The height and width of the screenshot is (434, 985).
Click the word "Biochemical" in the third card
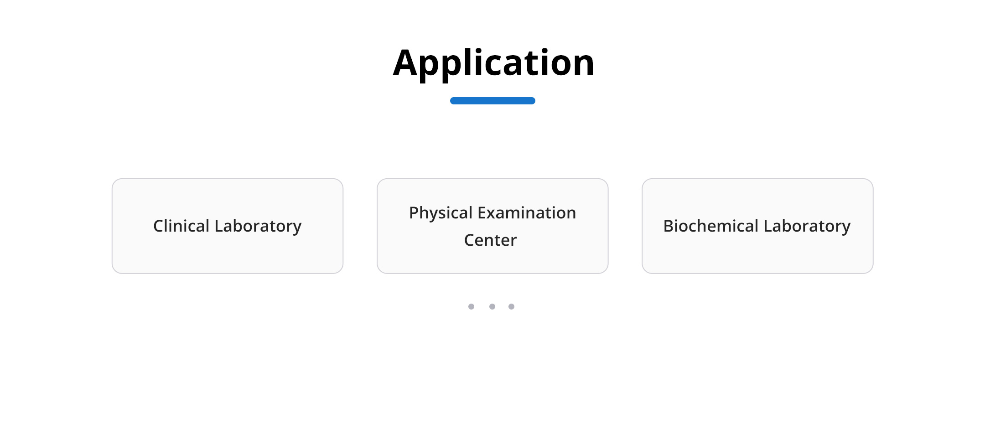click(x=710, y=226)
